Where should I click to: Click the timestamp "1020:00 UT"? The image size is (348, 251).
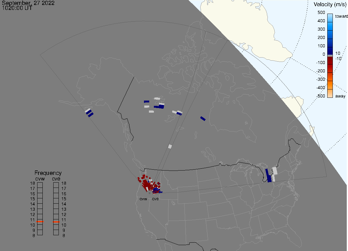(17, 8)
